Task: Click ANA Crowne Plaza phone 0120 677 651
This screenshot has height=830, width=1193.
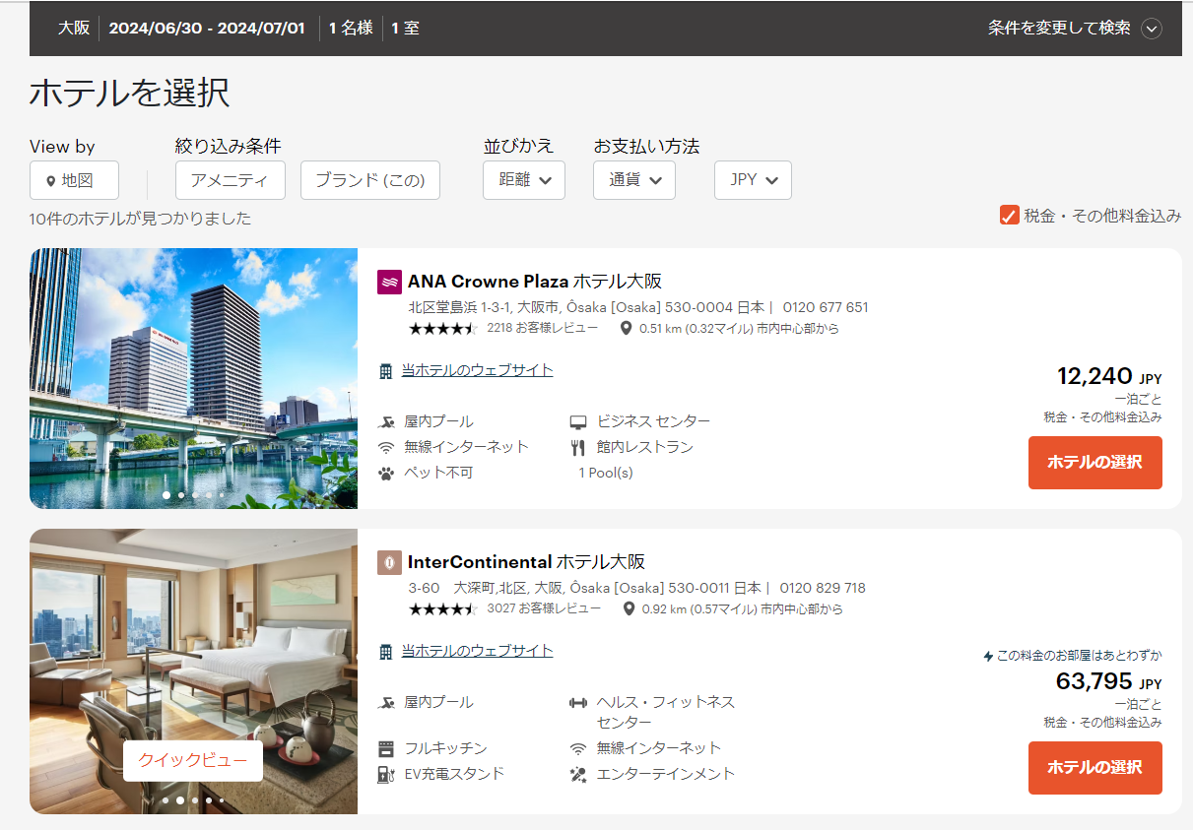Action: (x=826, y=307)
